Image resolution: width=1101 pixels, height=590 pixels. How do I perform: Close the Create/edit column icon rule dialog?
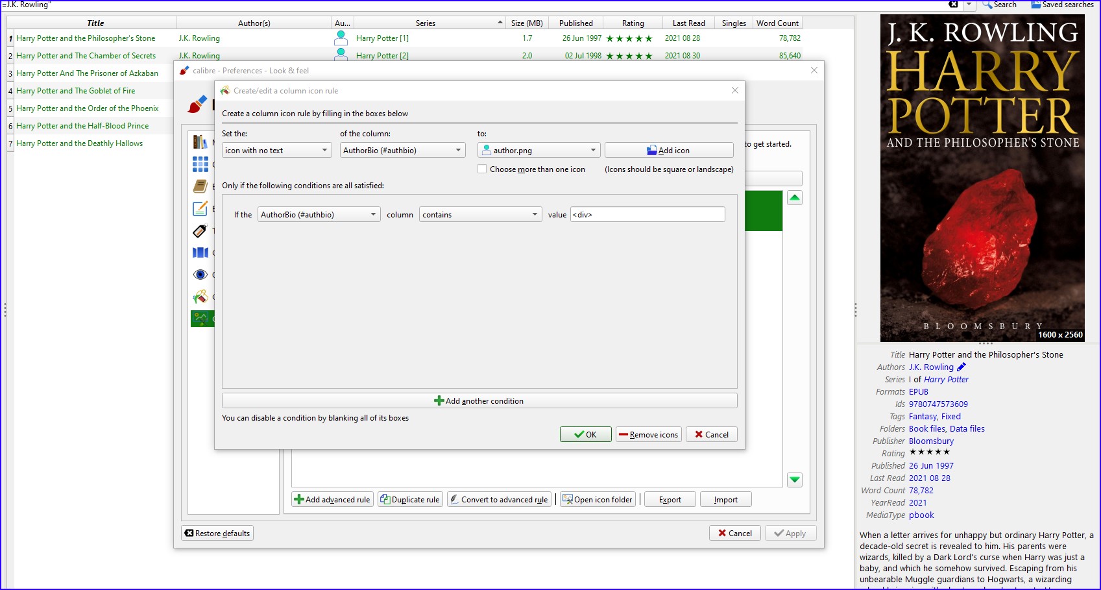(735, 90)
